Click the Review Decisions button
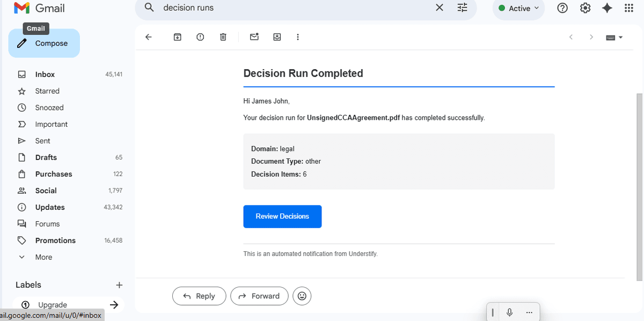Viewport: 644px width, 321px height. tap(282, 216)
